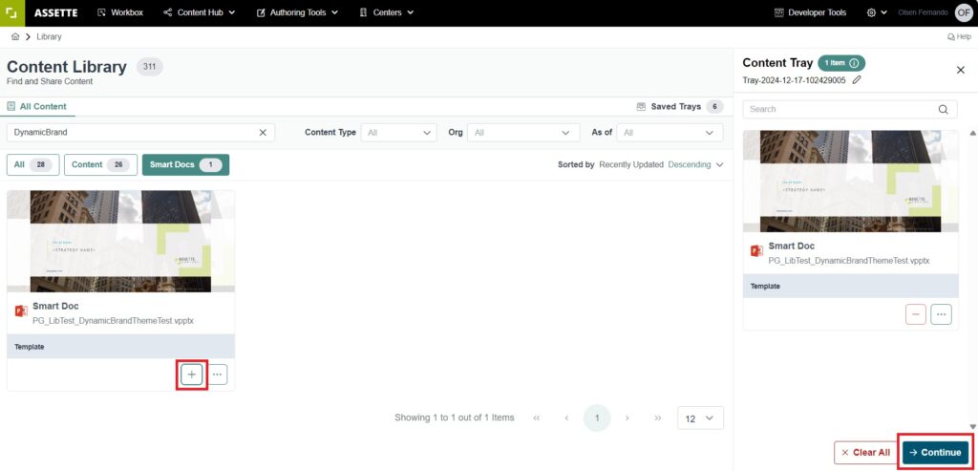Edit the tray name with the pencil icon
The width and height of the screenshot is (978, 471).
857,80
